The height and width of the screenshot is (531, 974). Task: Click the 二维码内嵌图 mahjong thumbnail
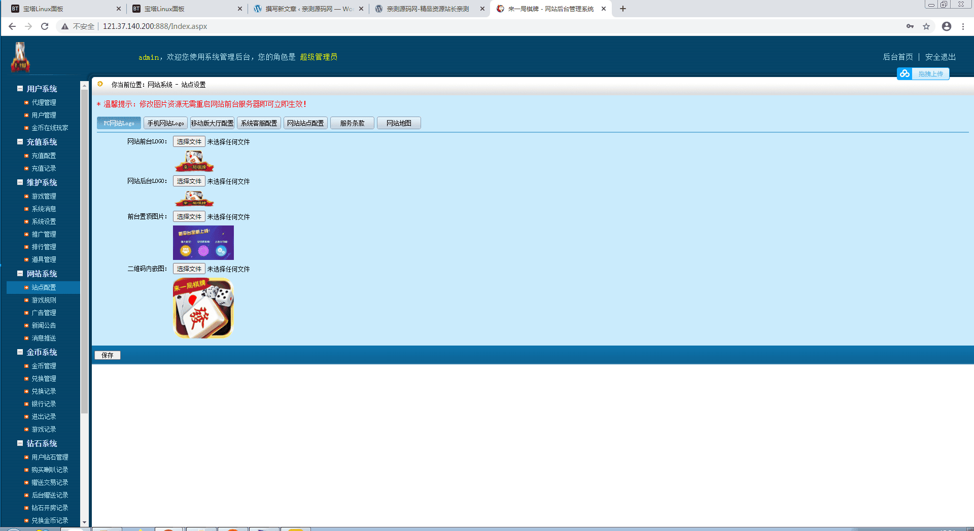pos(203,308)
